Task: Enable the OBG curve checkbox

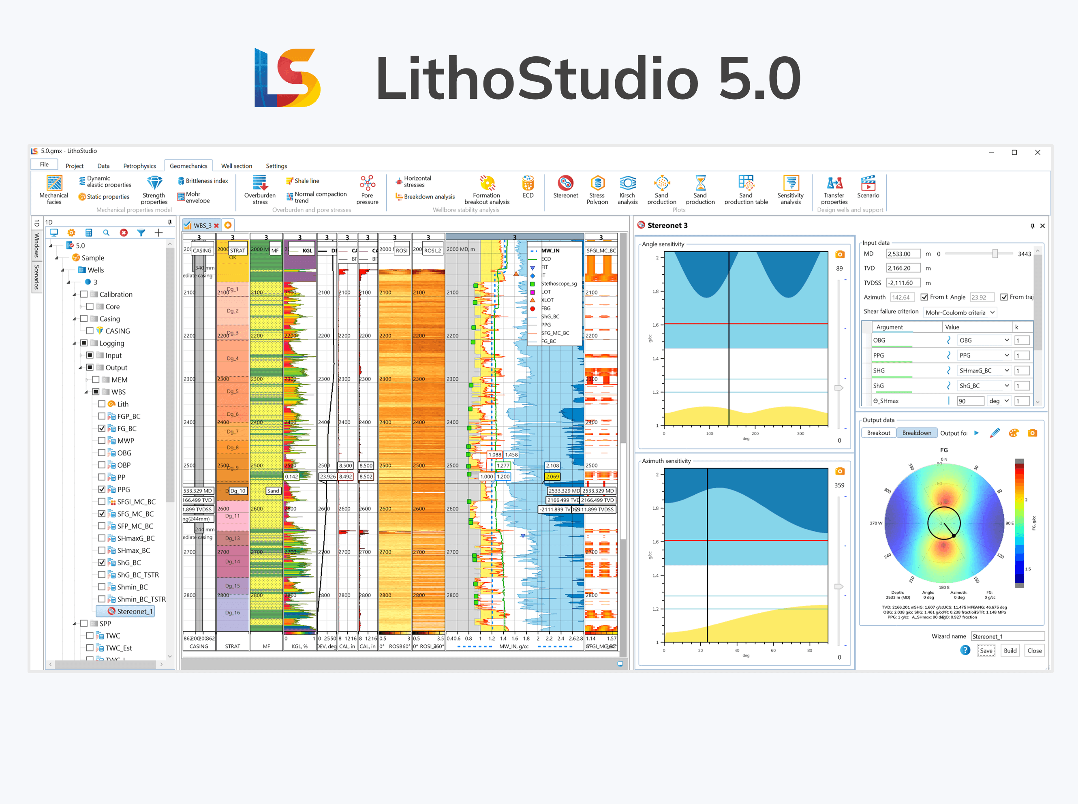Action: pos(102,453)
